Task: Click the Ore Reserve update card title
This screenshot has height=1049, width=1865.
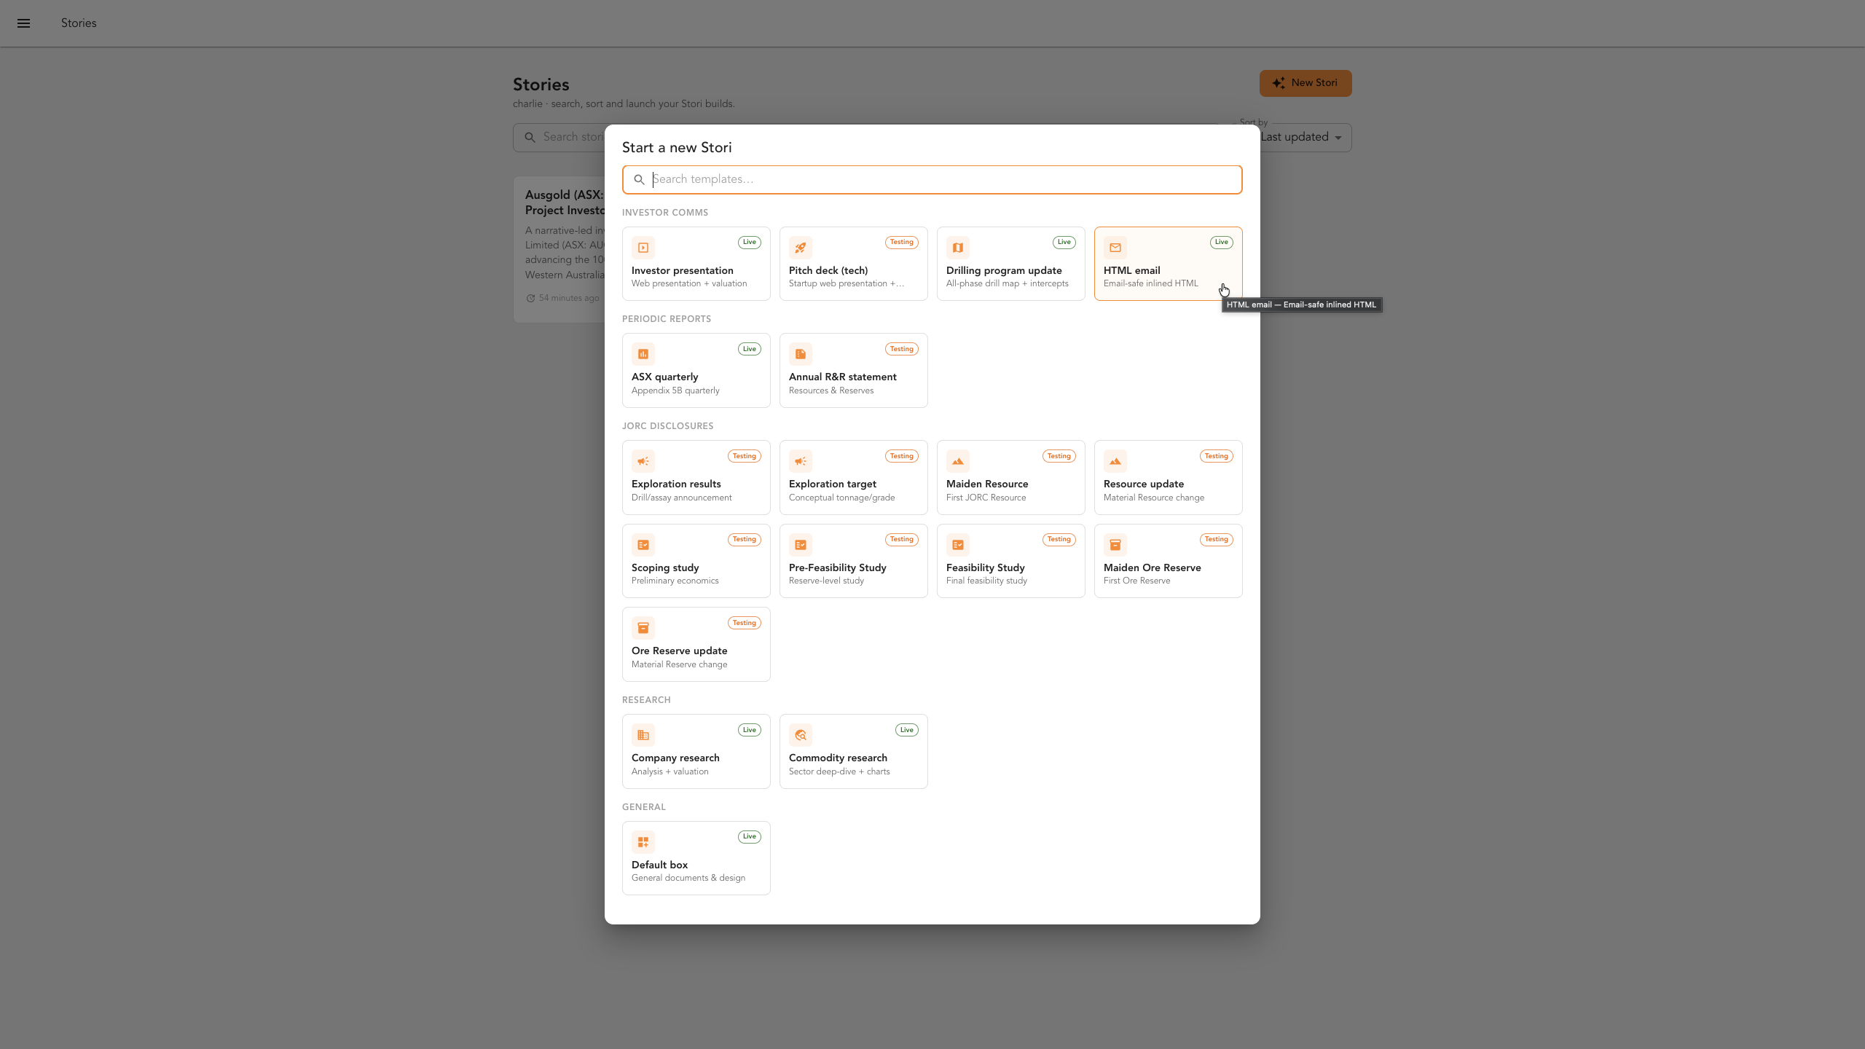Action: point(680,651)
